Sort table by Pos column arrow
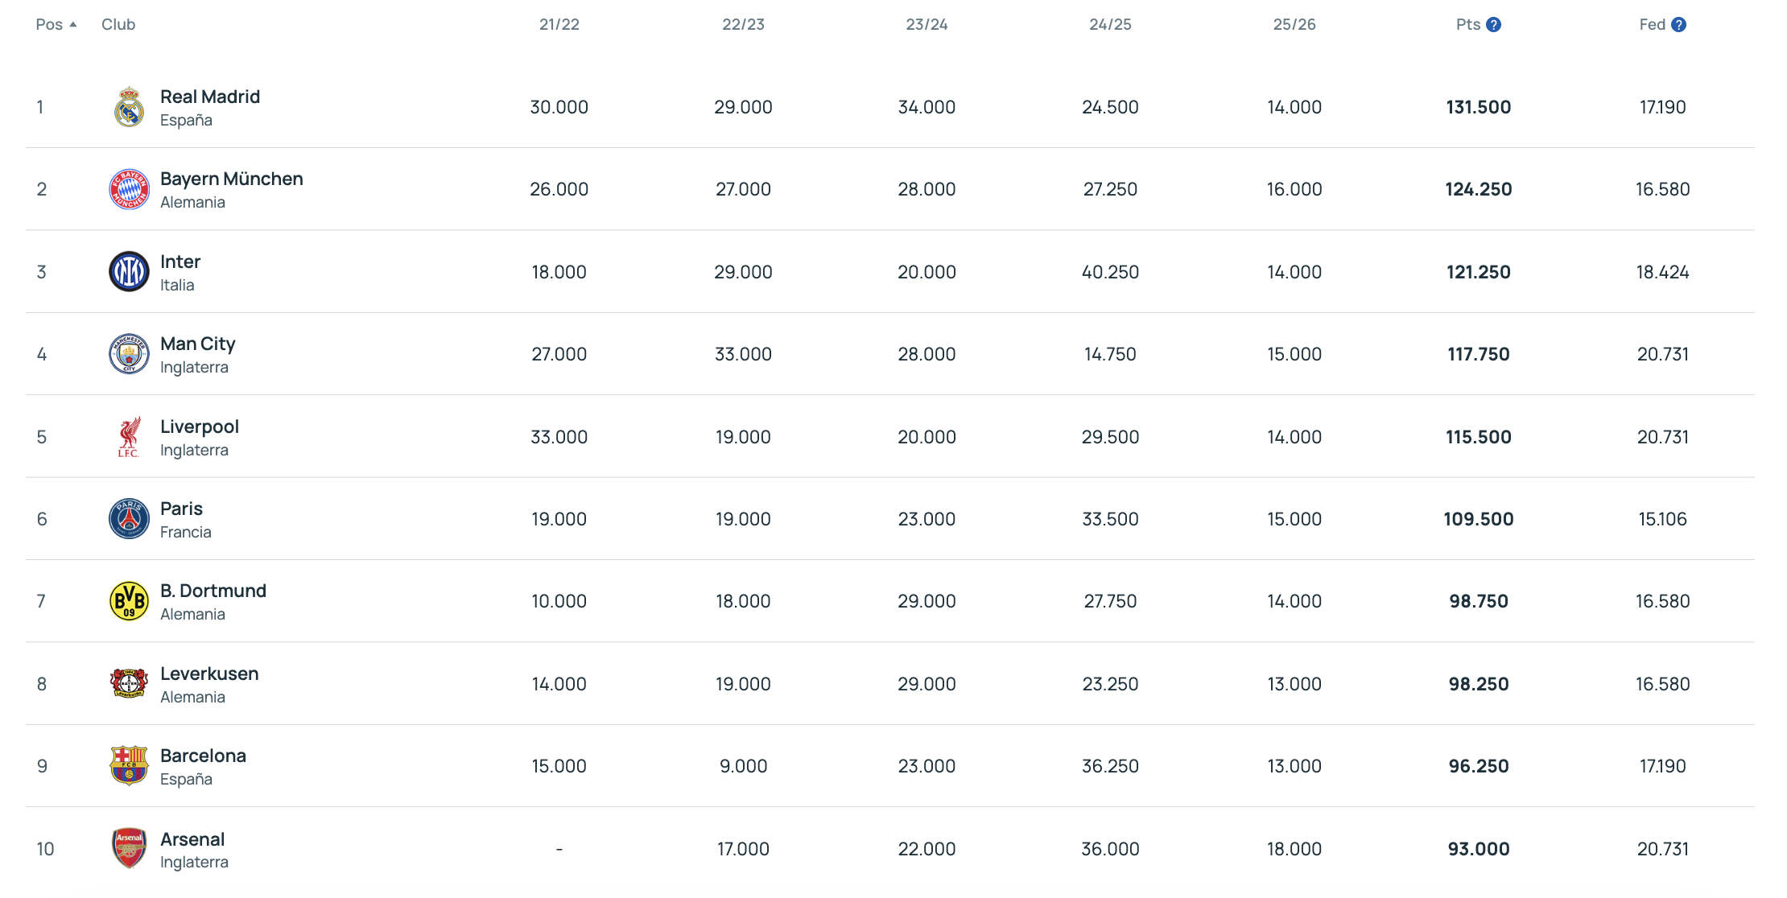Viewport: 1787px width, 898px height. tap(73, 25)
